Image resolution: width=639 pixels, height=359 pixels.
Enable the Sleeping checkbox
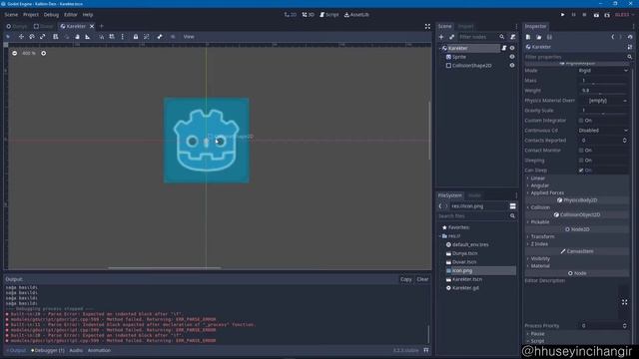[581, 161]
